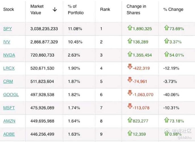Click the Stock column header
This screenshot has height=142, width=195.
(9, 9)
